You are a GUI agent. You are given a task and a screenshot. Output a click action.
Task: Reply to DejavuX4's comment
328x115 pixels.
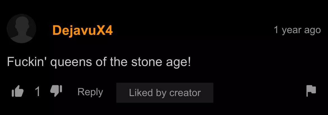[x=90, y=92]
